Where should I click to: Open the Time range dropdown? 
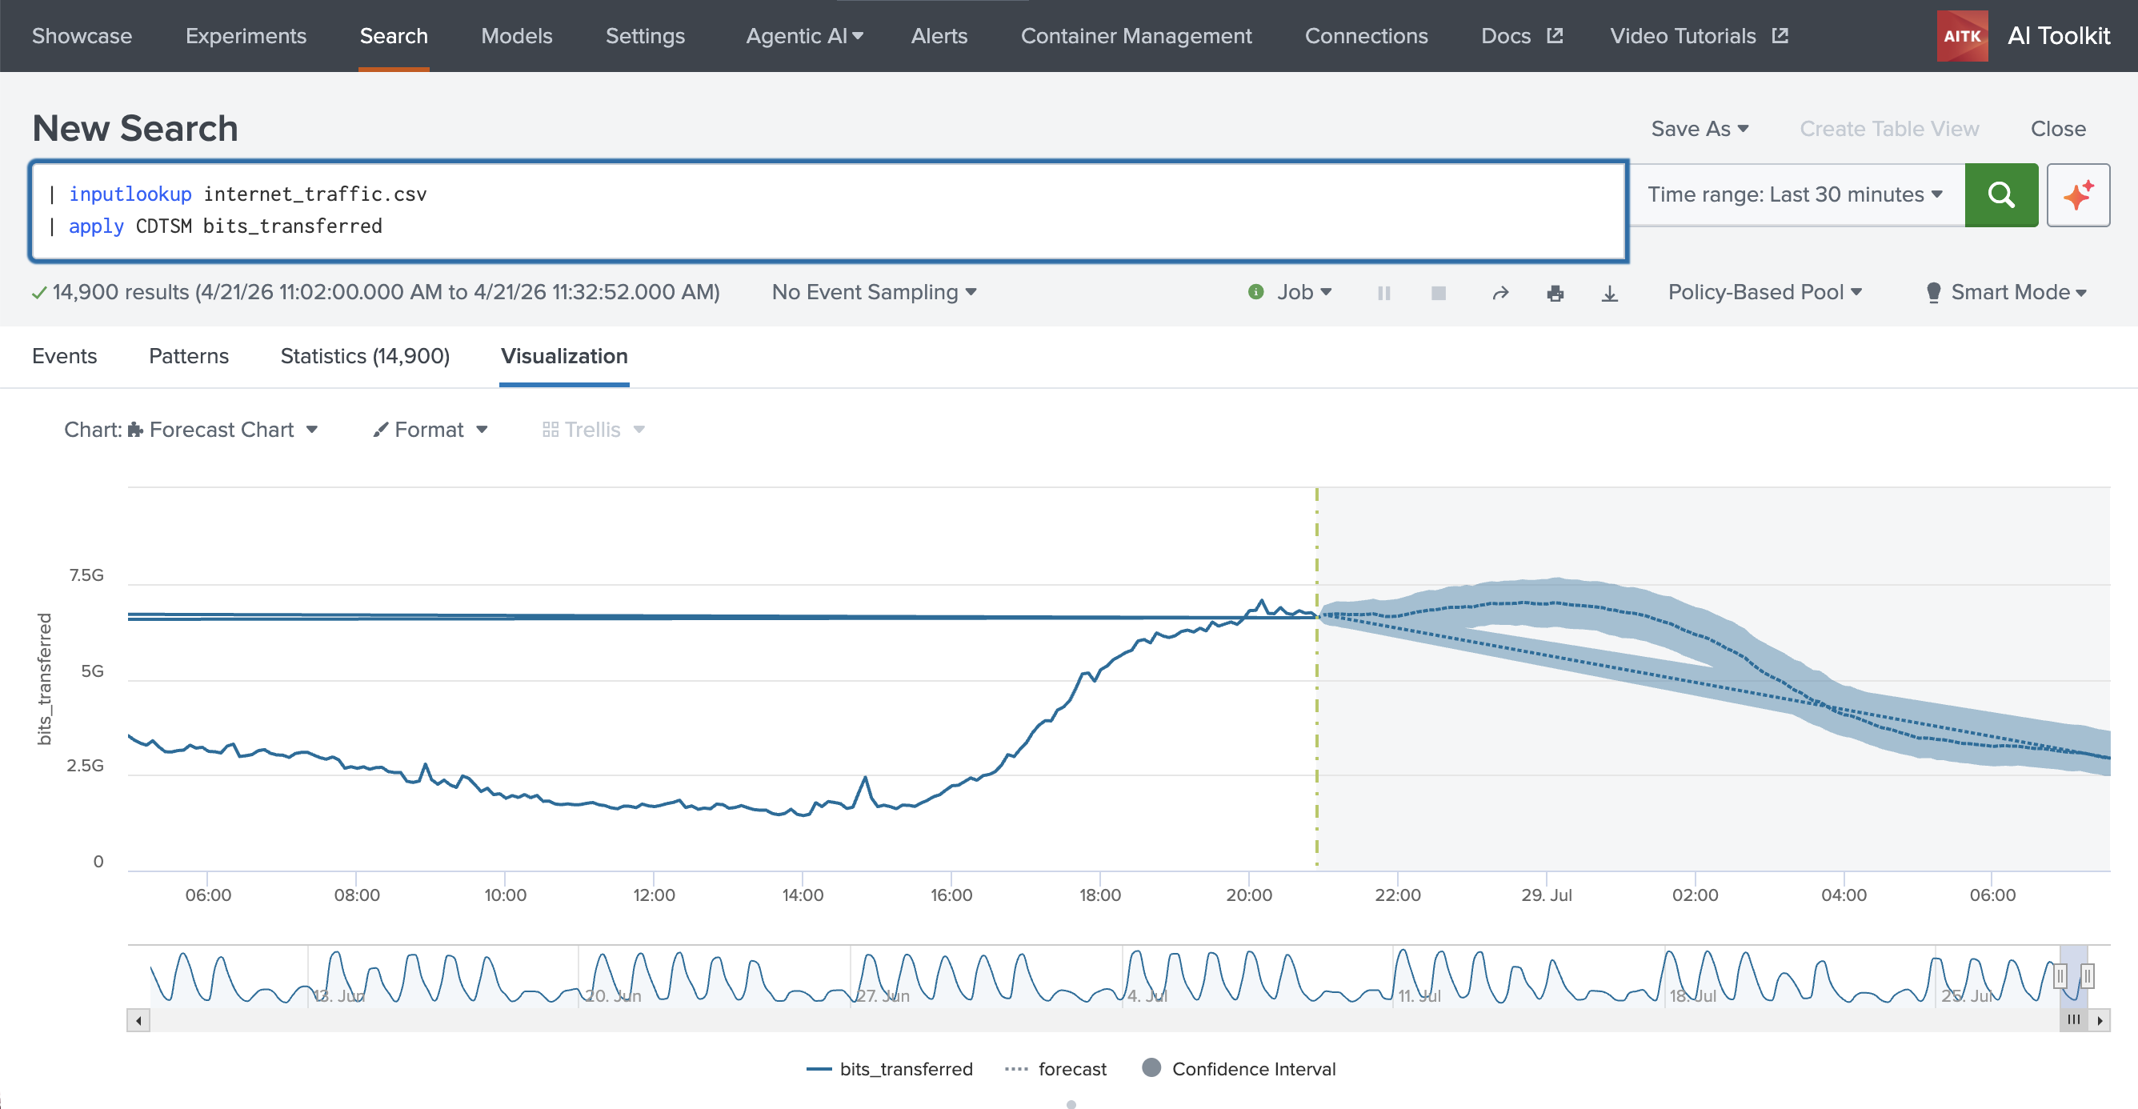click(x=1795, y=194)
